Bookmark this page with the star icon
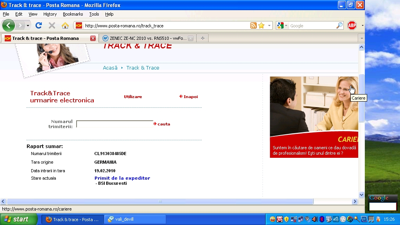Viewport: 400px width, 225px height. 261,25
